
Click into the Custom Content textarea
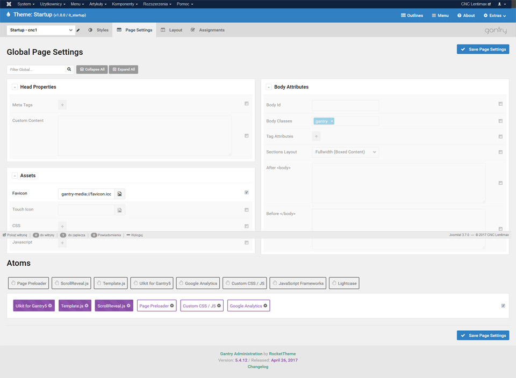145,136
